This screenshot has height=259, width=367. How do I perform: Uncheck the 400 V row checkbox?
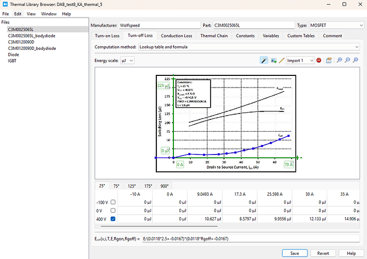click(x=113, y=219)
